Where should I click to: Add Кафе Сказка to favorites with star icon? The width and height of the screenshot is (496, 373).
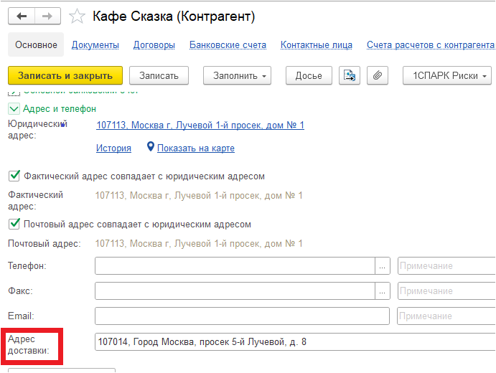(x=77, y=16)
